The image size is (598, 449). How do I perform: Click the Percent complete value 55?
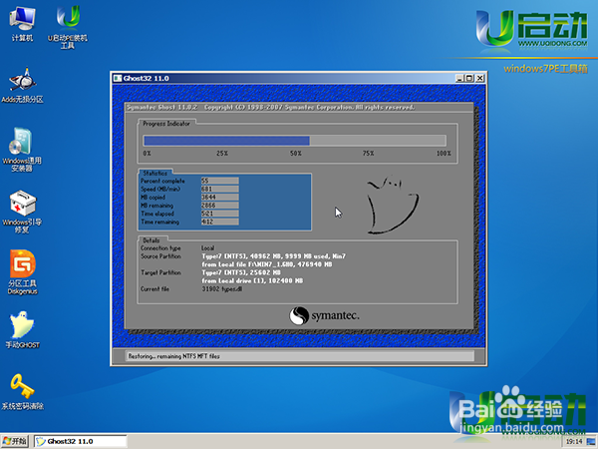tap(219, 181)
